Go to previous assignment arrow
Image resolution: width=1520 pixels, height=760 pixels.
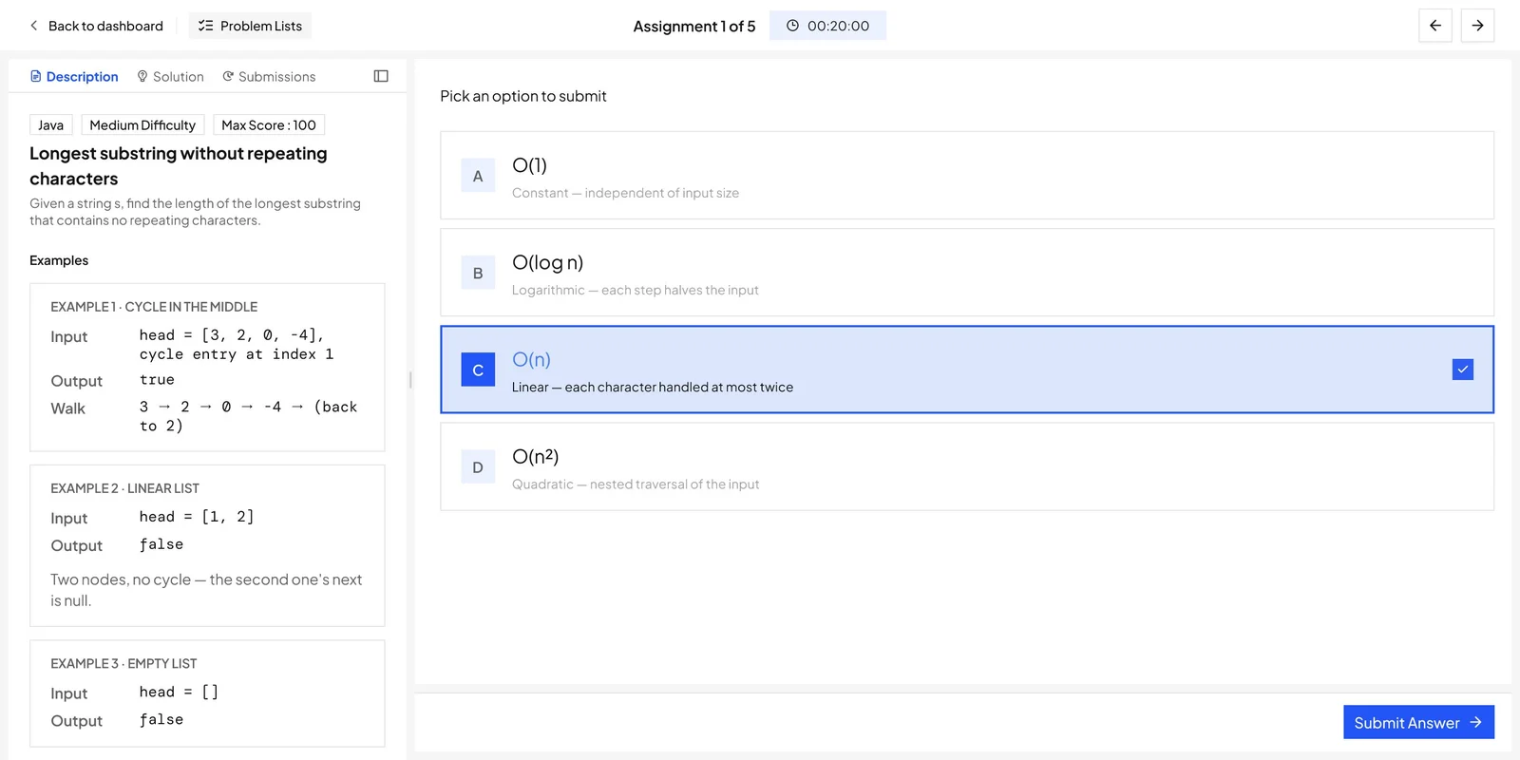(1435, 26)
